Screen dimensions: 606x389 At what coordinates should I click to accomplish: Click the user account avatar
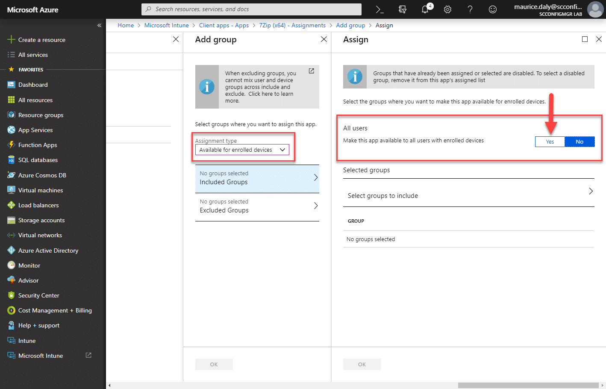point(595,9)
